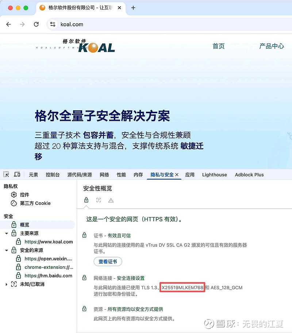This screenshot has height=333, width=292.
Task: Select the 安全的来源 item
Action: coord(31,250)
